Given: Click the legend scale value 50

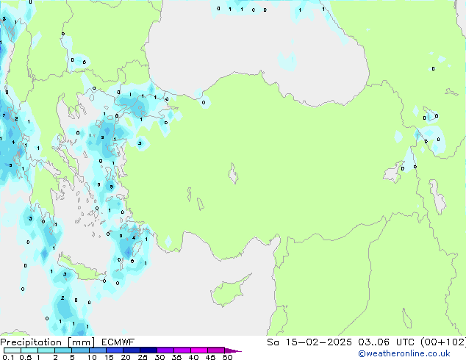Looking at the screenshot, I should [227, 357].
